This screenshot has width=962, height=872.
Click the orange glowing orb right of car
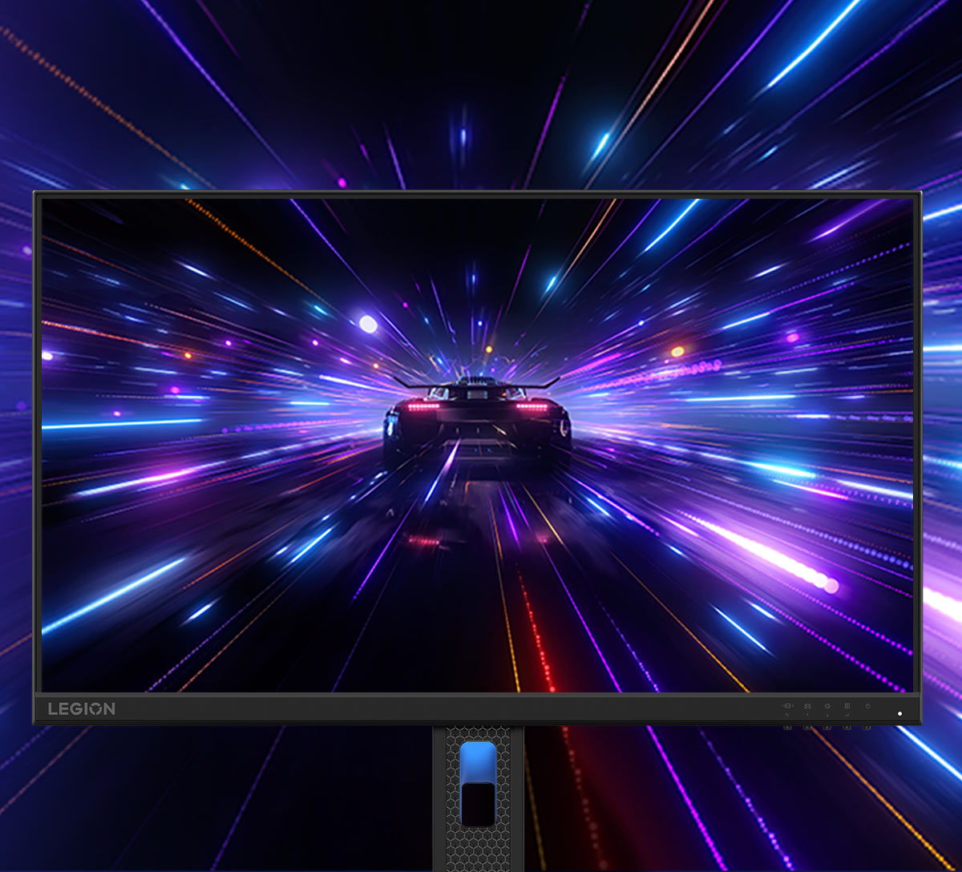(677, 351)
